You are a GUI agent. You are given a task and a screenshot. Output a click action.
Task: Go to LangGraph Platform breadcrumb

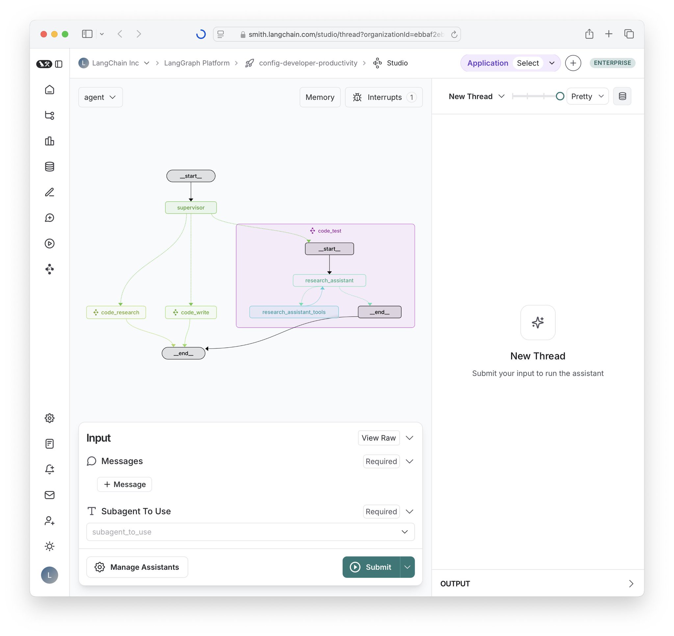pyautogui.click(x=197, y=63)
